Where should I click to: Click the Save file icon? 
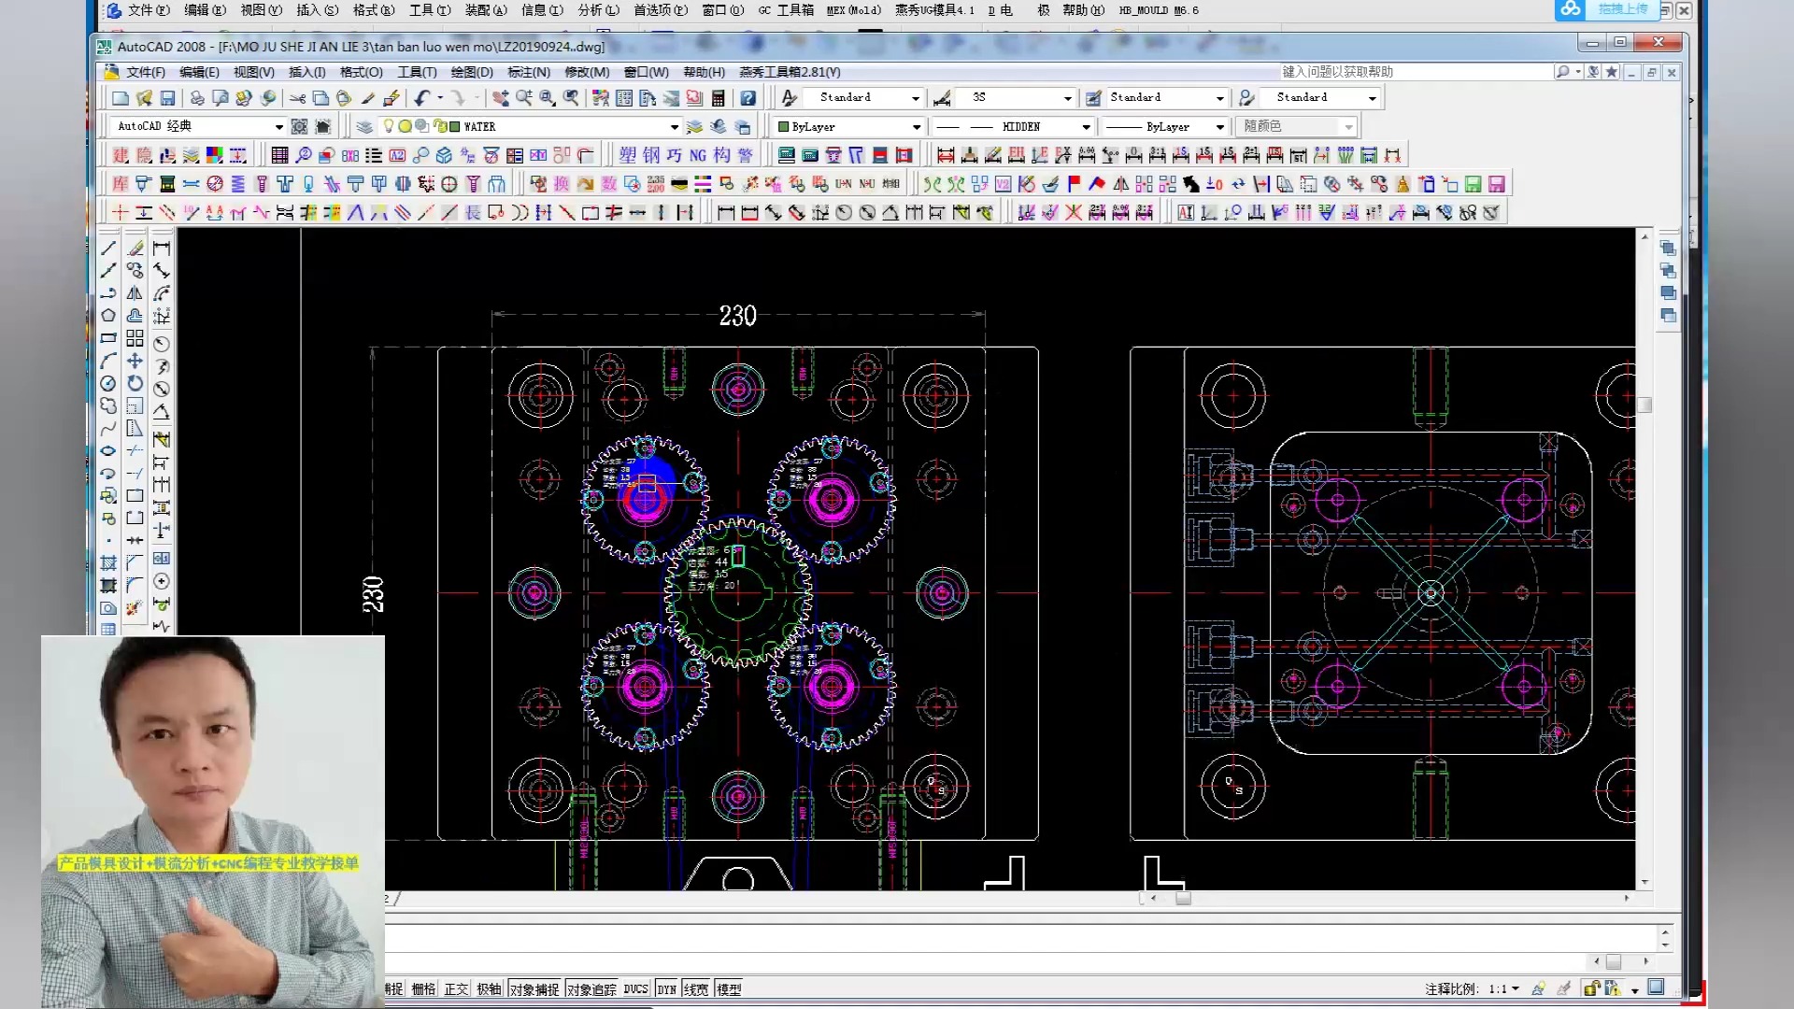(168, 98)
